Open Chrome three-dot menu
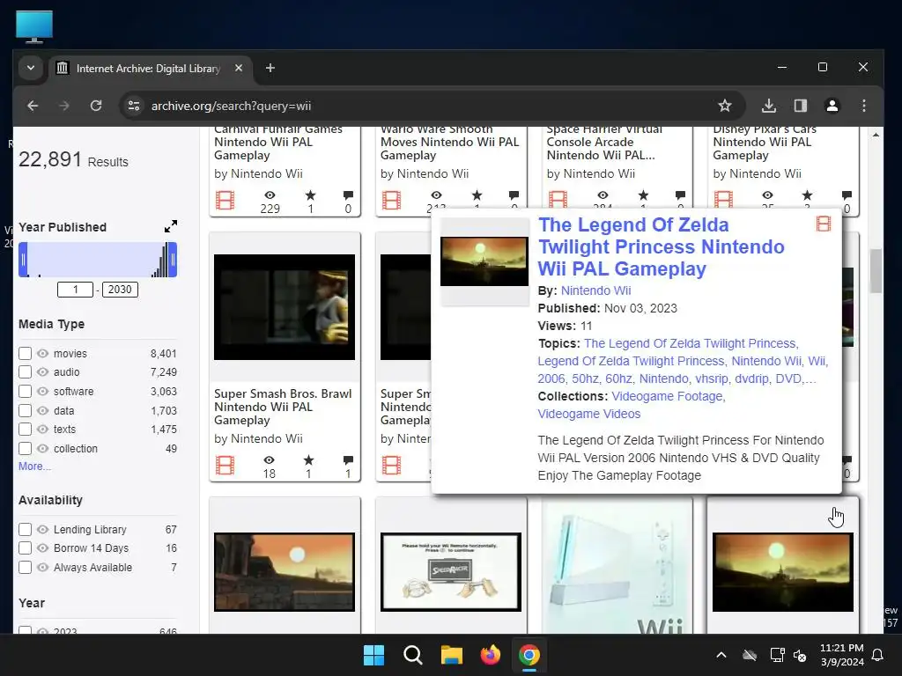The height and width of the screenshot is (676, 902). coord(863,106)
